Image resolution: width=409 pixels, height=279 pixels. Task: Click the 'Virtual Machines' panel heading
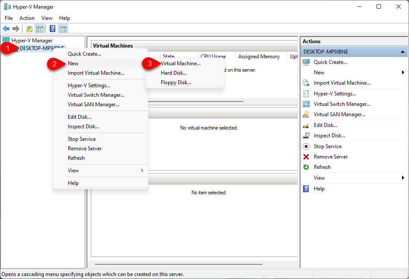[113, 46]
